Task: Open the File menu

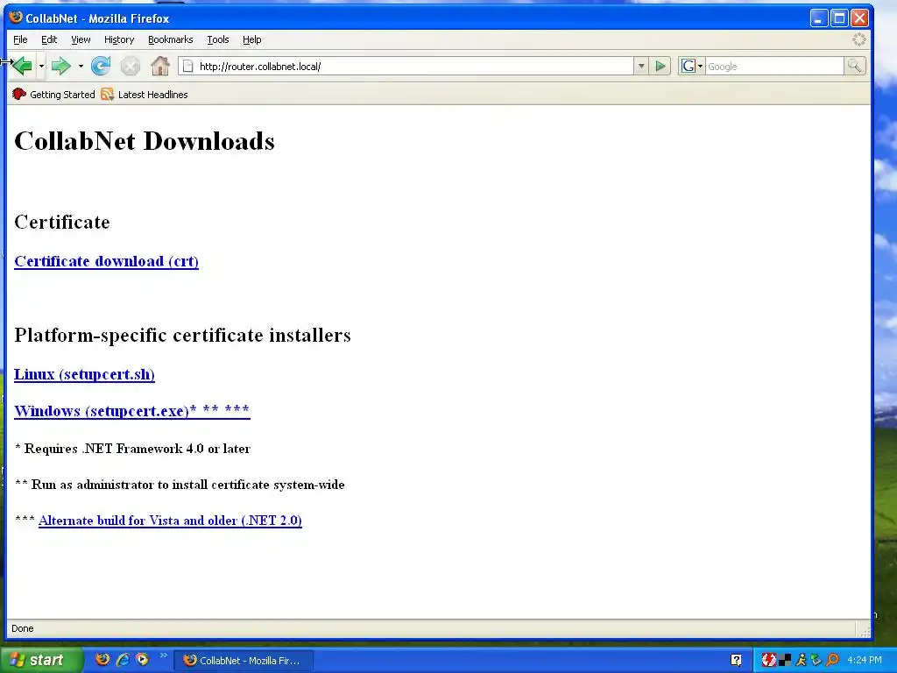Action: click(x=20, y=39)
